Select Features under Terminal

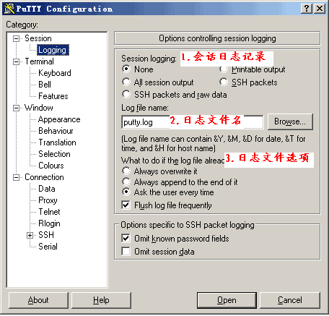pyautogui.click(x=53, y=96)
